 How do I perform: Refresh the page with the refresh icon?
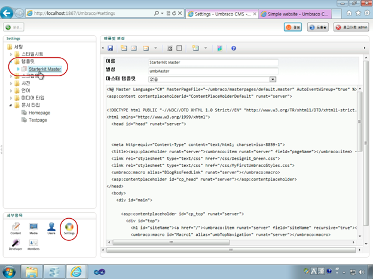pos(174,13)
